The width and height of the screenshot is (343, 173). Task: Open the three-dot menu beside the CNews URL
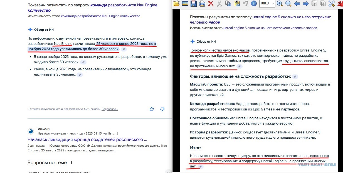pyautogui.click(x=118, y=133)
